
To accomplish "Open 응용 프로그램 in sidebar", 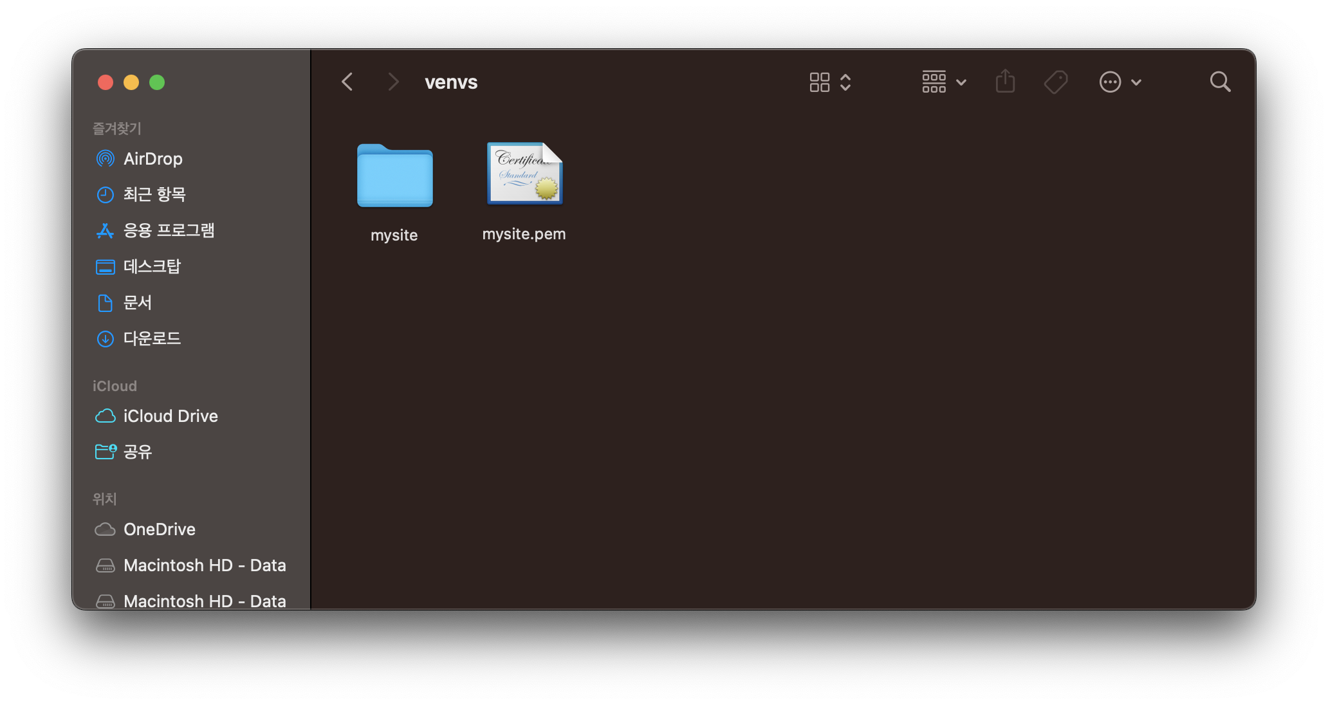I will [169, 230].
